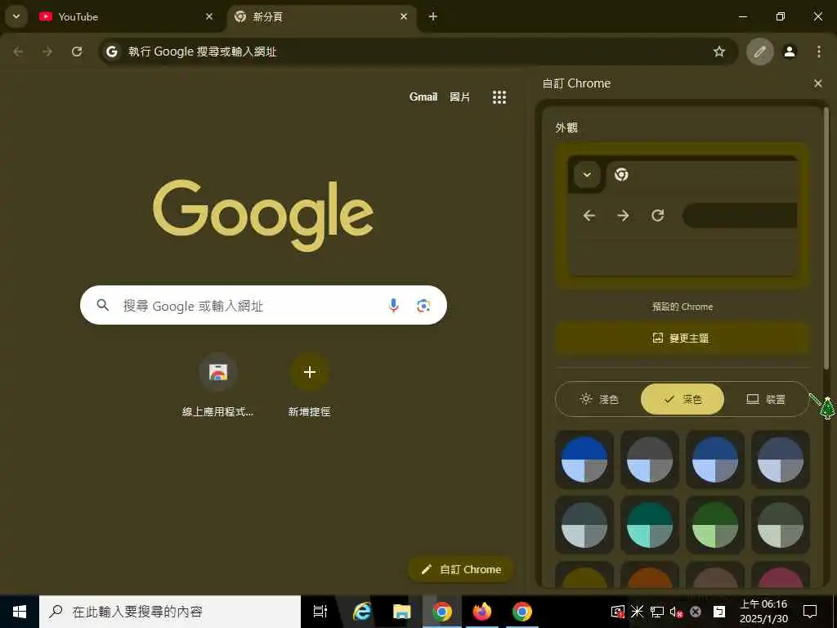Focus the Google search box
Viewport: 837px width, 628px height.
tap(263, 305)
